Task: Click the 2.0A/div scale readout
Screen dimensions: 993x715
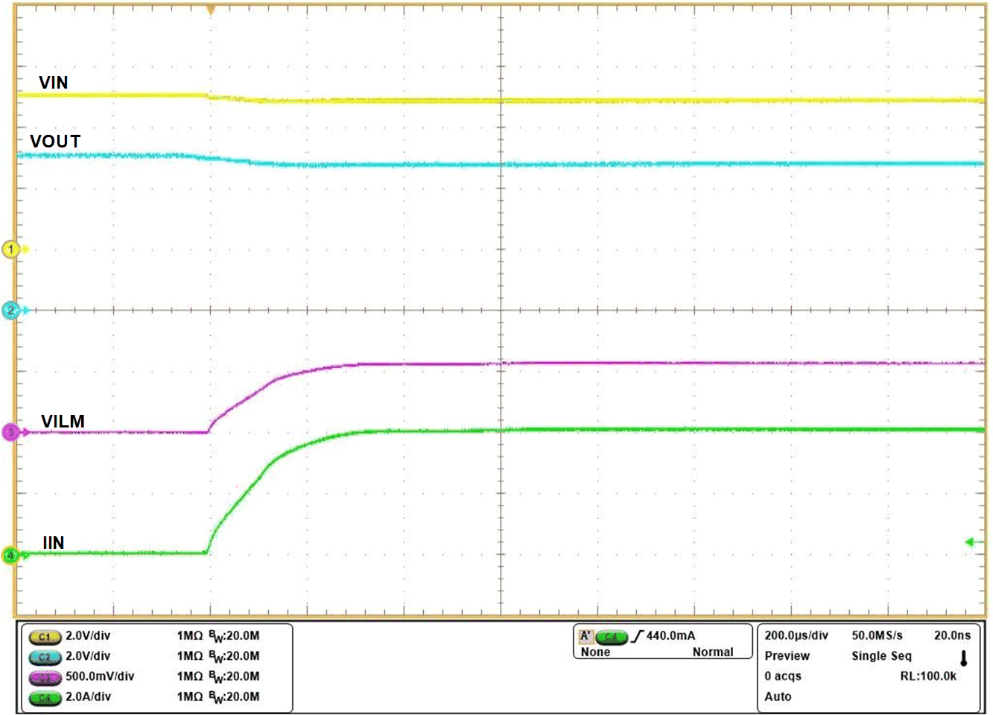Action: (88, 697)
